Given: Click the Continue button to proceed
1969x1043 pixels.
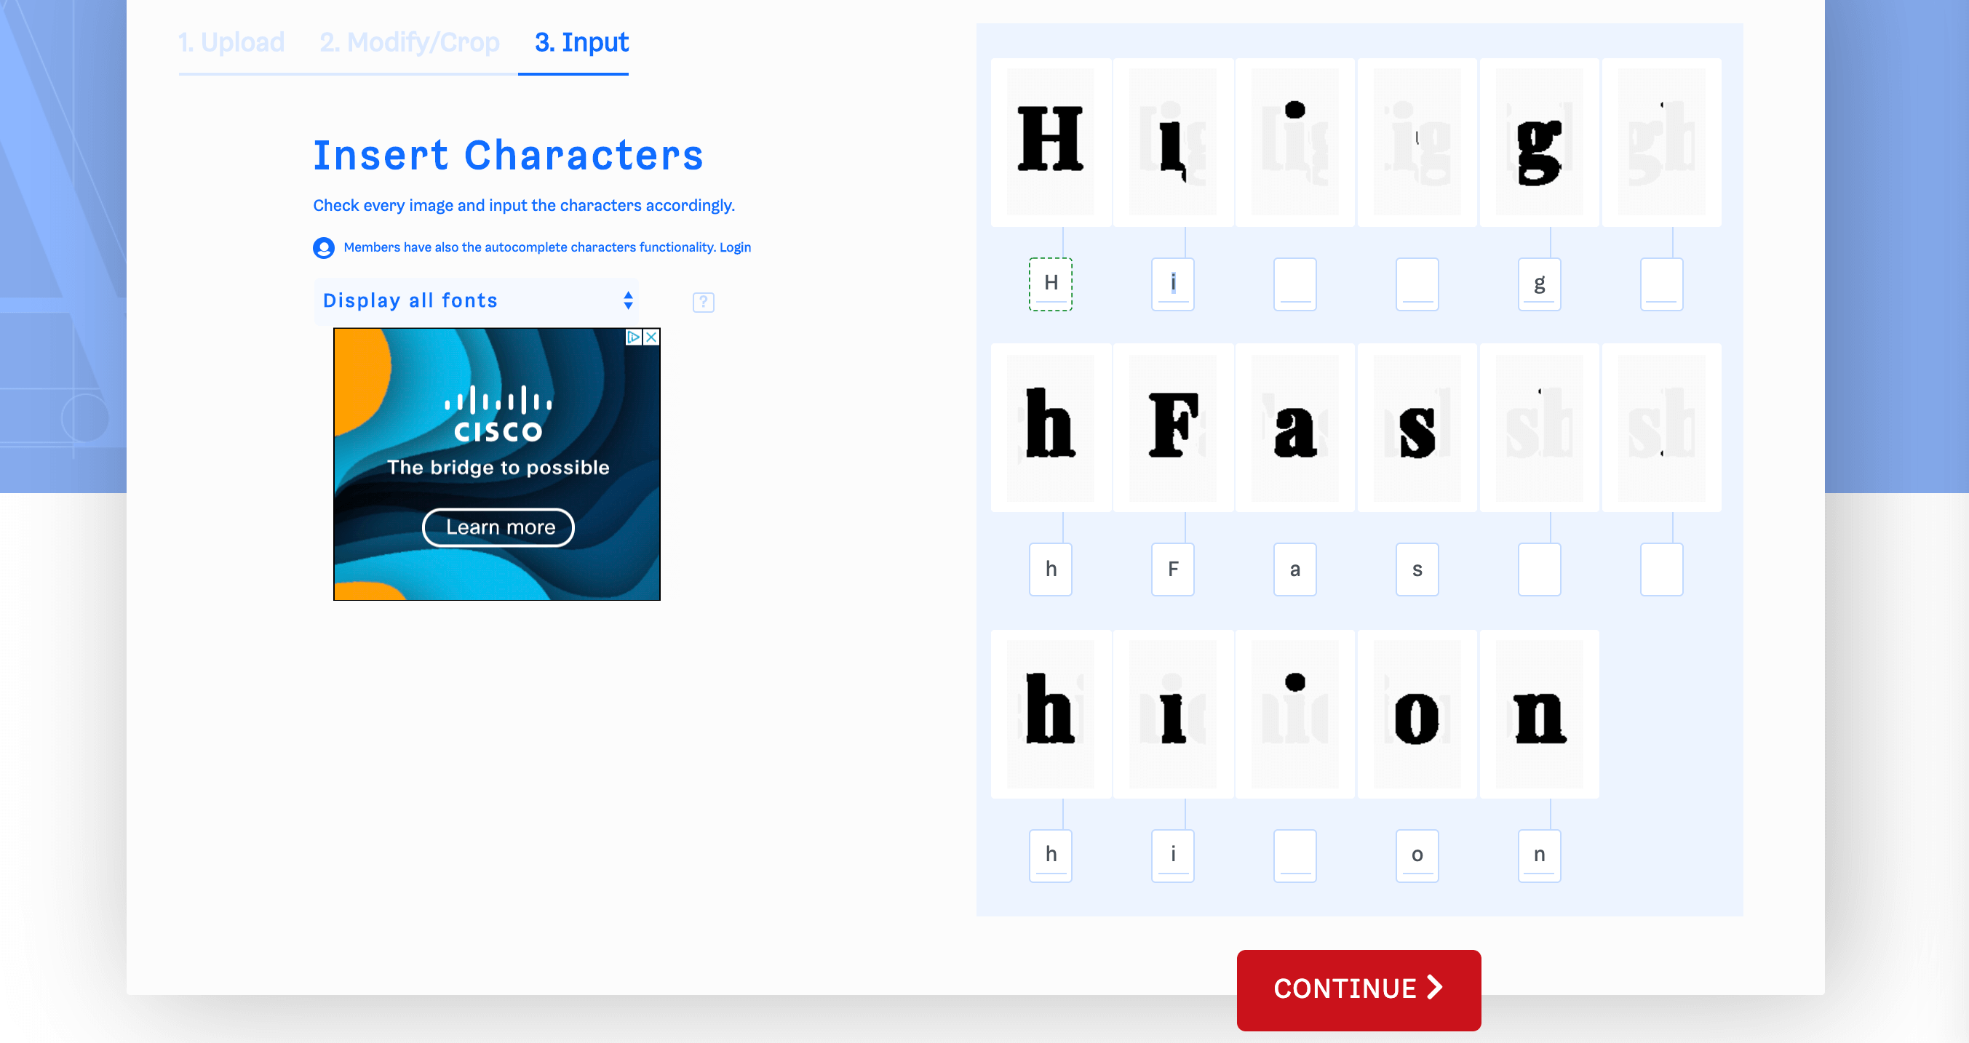Looking at the screenshot, I should 1359,986.
